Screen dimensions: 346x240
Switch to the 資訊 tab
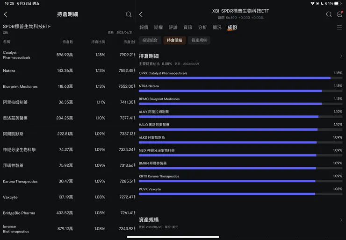click(x=187, y=28)
